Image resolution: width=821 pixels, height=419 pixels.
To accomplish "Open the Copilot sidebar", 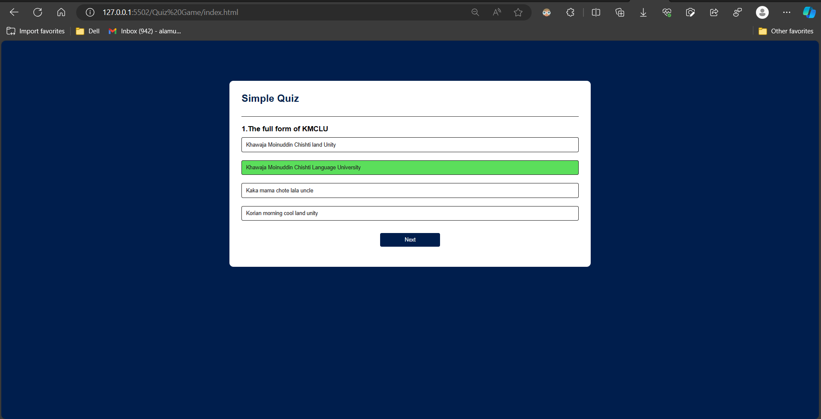I will [x=809, y=12].
